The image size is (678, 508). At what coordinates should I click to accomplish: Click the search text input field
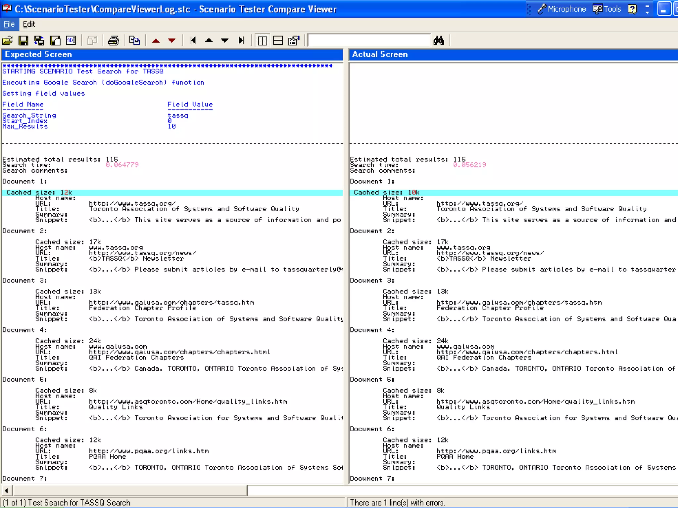369,40
